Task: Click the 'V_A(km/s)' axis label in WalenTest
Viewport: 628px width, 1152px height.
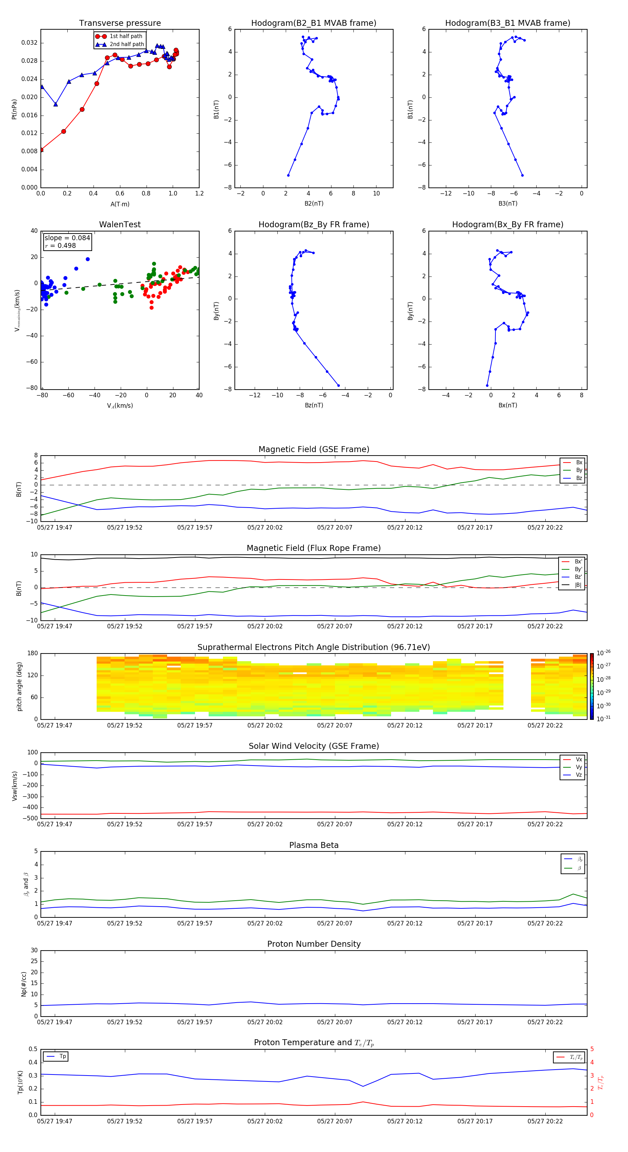Action: point(120,406)
